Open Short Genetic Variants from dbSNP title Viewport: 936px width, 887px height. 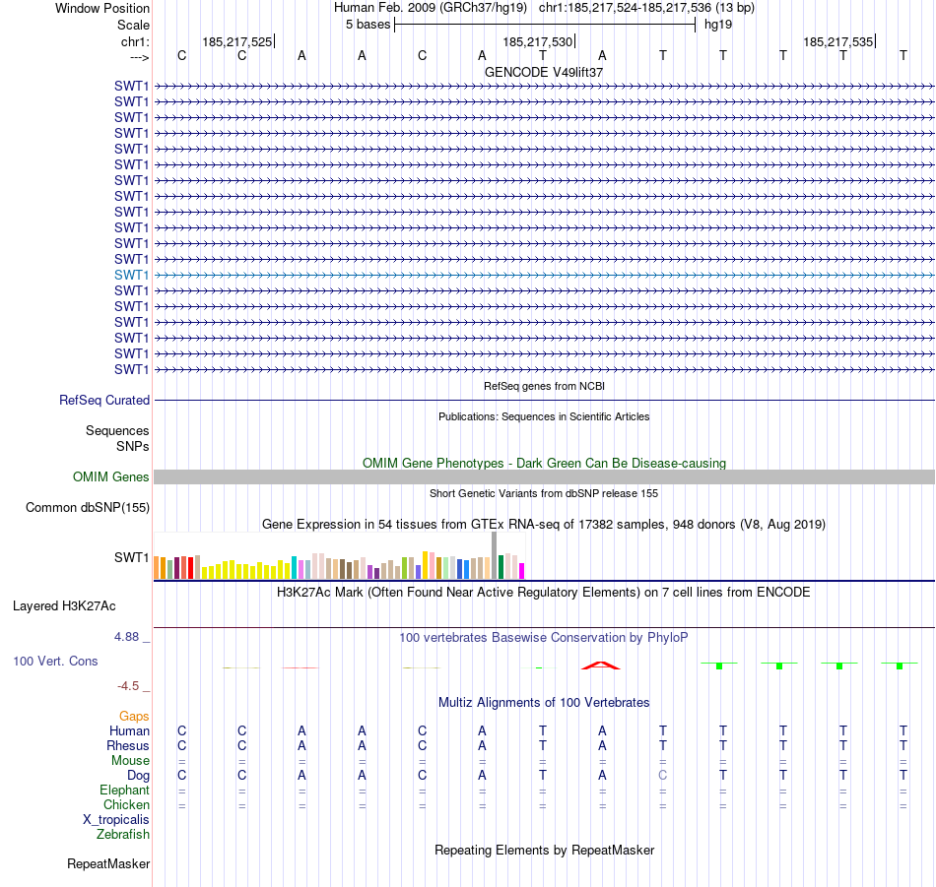pos(544,493)
